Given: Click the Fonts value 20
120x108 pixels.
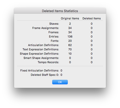Looking at the screenshot, I should (70, 41).
